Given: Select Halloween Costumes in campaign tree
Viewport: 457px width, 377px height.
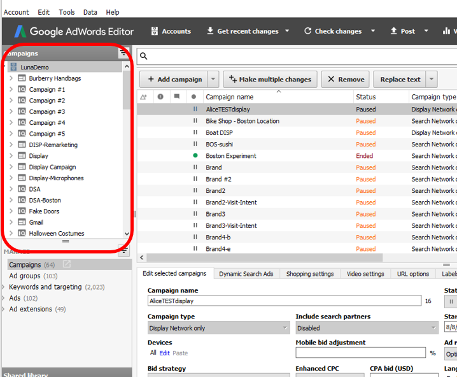Looking at the screenshot, I should [x=57, y=234].
